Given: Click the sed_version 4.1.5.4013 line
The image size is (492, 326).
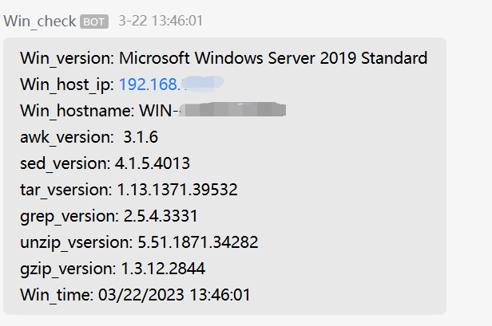Looking at the screenshot, I should pyautogui.click(x=105, y=163).
